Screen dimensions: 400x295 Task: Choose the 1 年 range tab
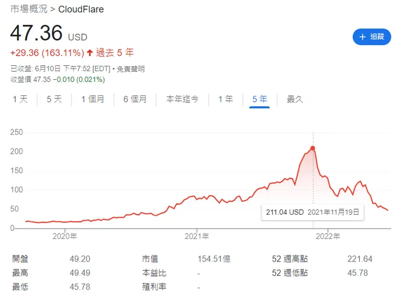pos(225,99)
